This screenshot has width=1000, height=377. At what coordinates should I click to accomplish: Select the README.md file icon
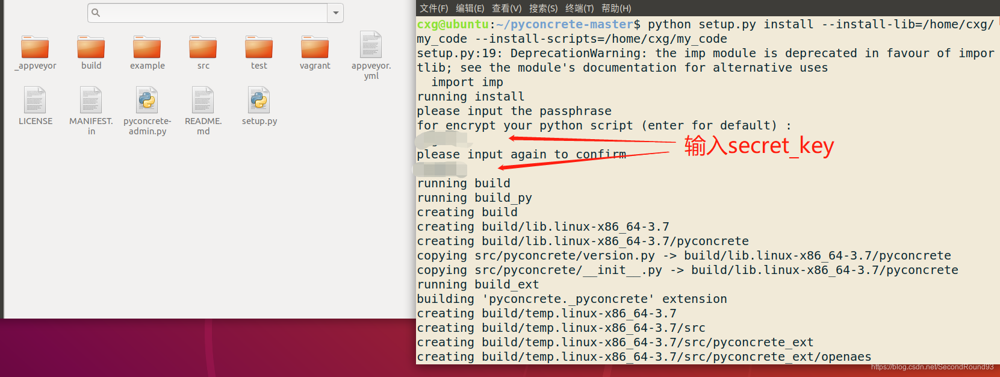203,100
